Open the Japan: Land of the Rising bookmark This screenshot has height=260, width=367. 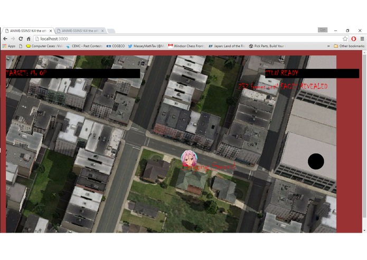pyautogui.click(x=227, y=46)
